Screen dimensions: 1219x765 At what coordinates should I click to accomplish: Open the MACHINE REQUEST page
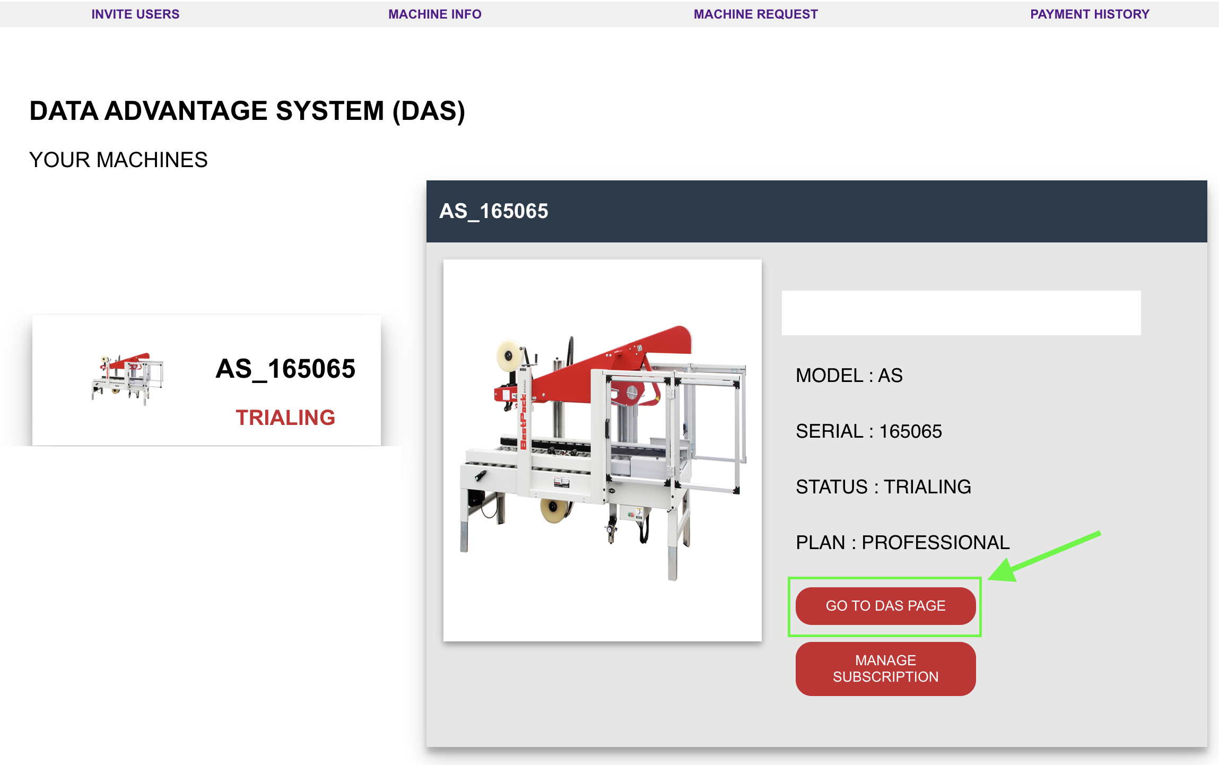tap(755, 14)
